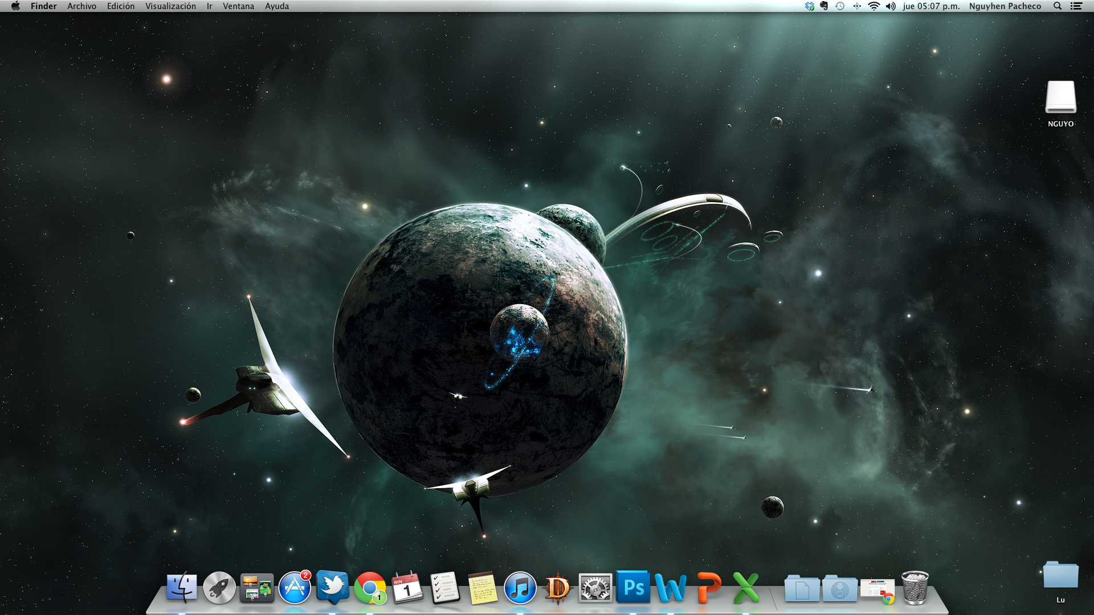This screenshot has width=1094, height=615.
Task: Expand the Nguyhen Pacheco user menu
Action: click(x=1005, y=6)
